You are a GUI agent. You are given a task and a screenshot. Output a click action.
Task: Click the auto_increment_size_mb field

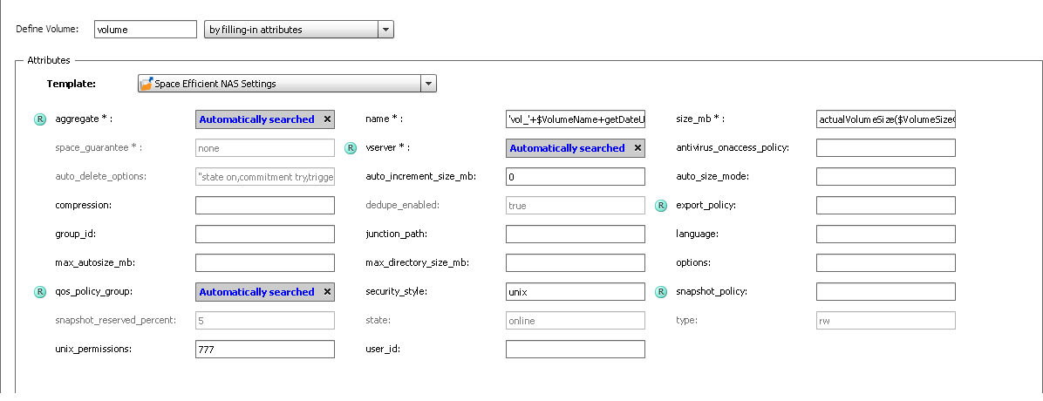pyautogui.click(x=576, y=177)
